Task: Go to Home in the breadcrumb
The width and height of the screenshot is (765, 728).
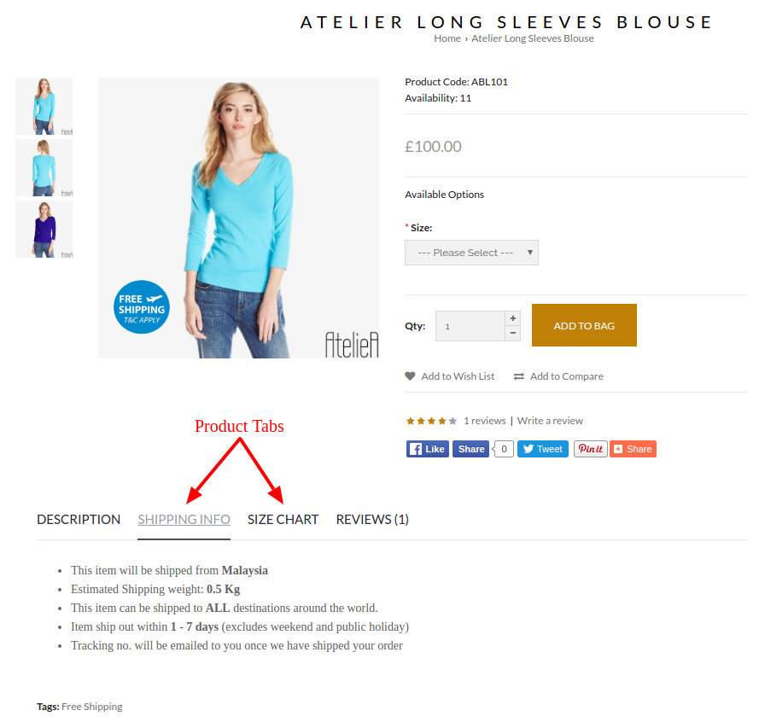Action: 447,38
